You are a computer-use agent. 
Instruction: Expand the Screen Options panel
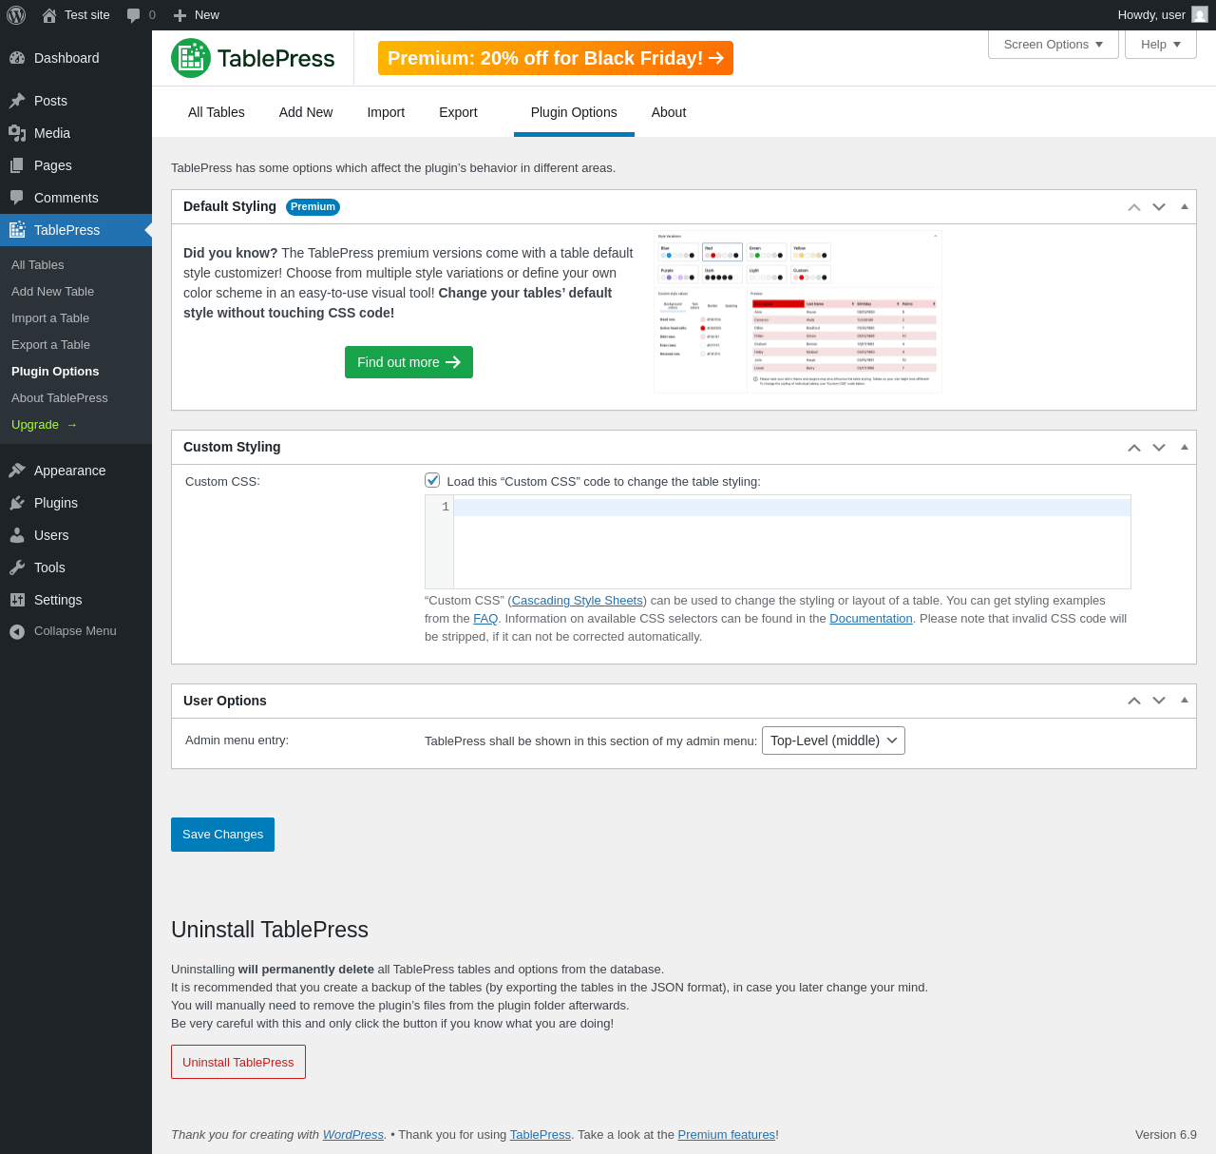pos(1054,45)
